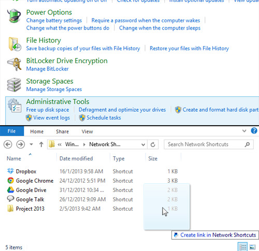
Task: Switch to the View ribbon tab
Action: coord(87,131)
